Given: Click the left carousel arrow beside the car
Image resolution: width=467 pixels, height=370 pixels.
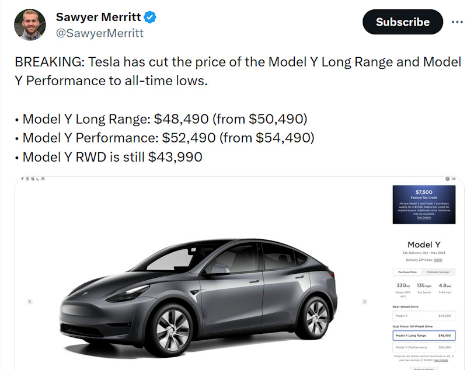Looking at the screenshot, I should click(29, 302).
